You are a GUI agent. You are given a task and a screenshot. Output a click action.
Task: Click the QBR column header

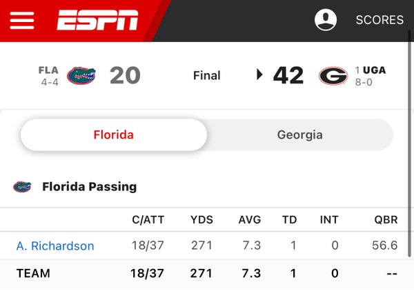386,219
